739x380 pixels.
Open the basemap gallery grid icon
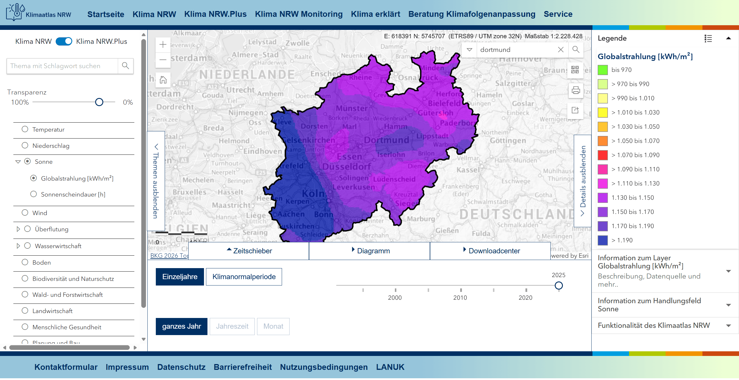575,70
